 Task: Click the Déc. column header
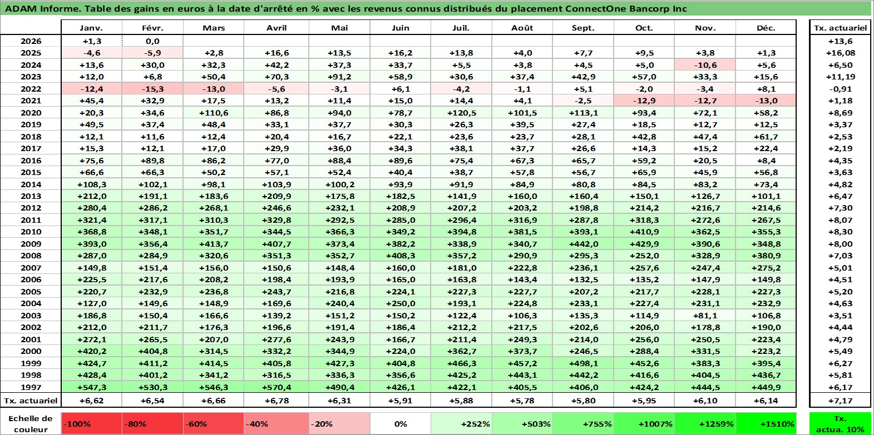tap(766, 28)
